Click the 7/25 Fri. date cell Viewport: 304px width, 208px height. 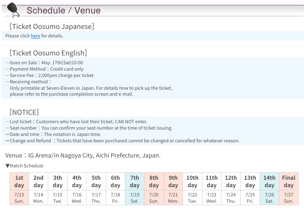250,198
